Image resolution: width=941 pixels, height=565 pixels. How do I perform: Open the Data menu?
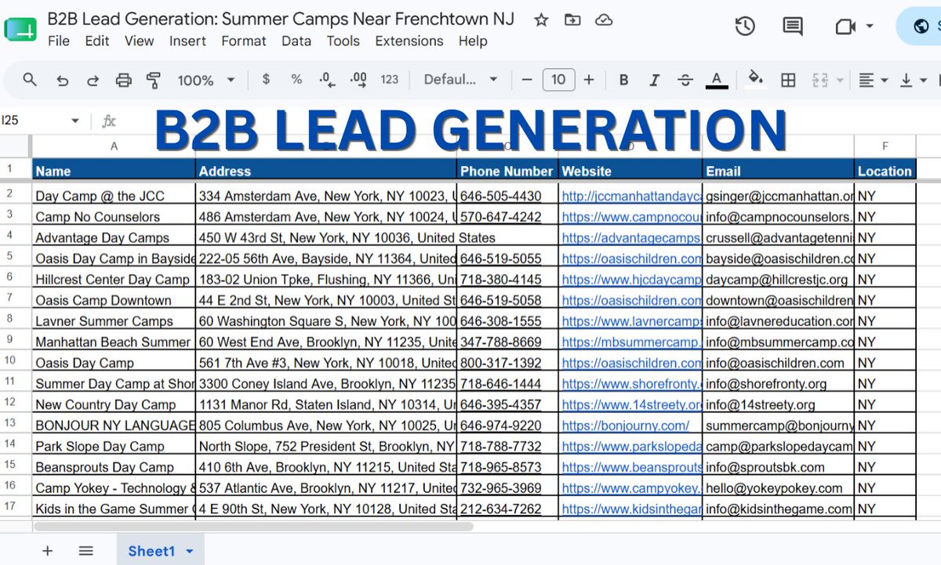[x=296, y=41]
